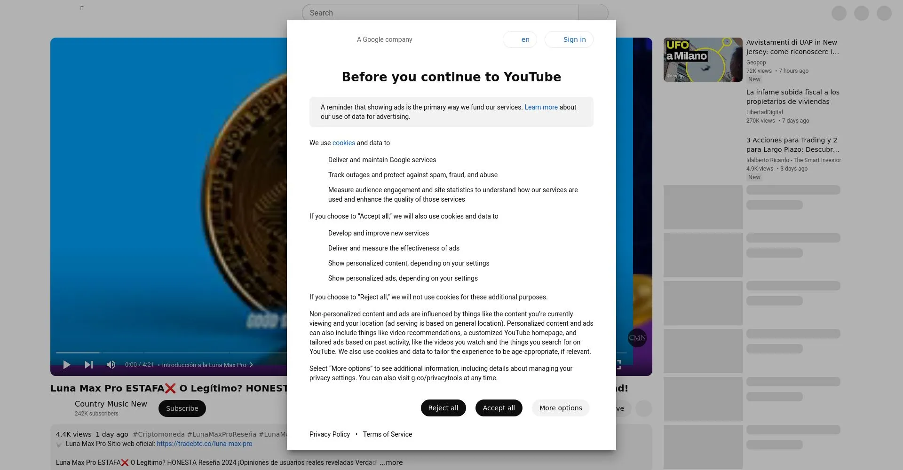
Task: Open the '3 Acciones para Trading' video
Action: point(792,145)
